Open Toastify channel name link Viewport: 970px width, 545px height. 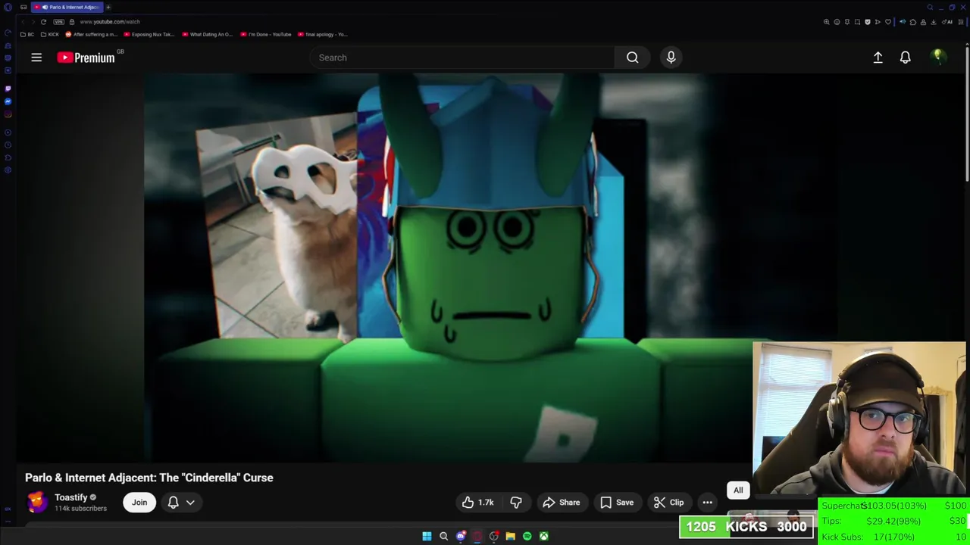coord(71,497)
